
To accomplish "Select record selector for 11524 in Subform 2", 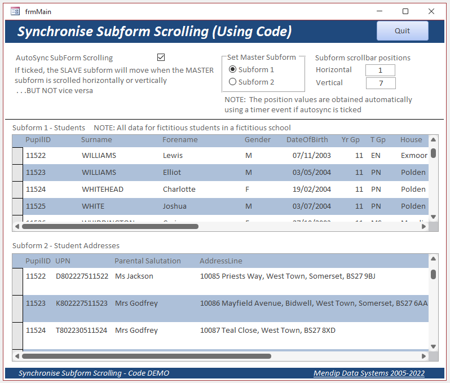I will coord(17,336).
